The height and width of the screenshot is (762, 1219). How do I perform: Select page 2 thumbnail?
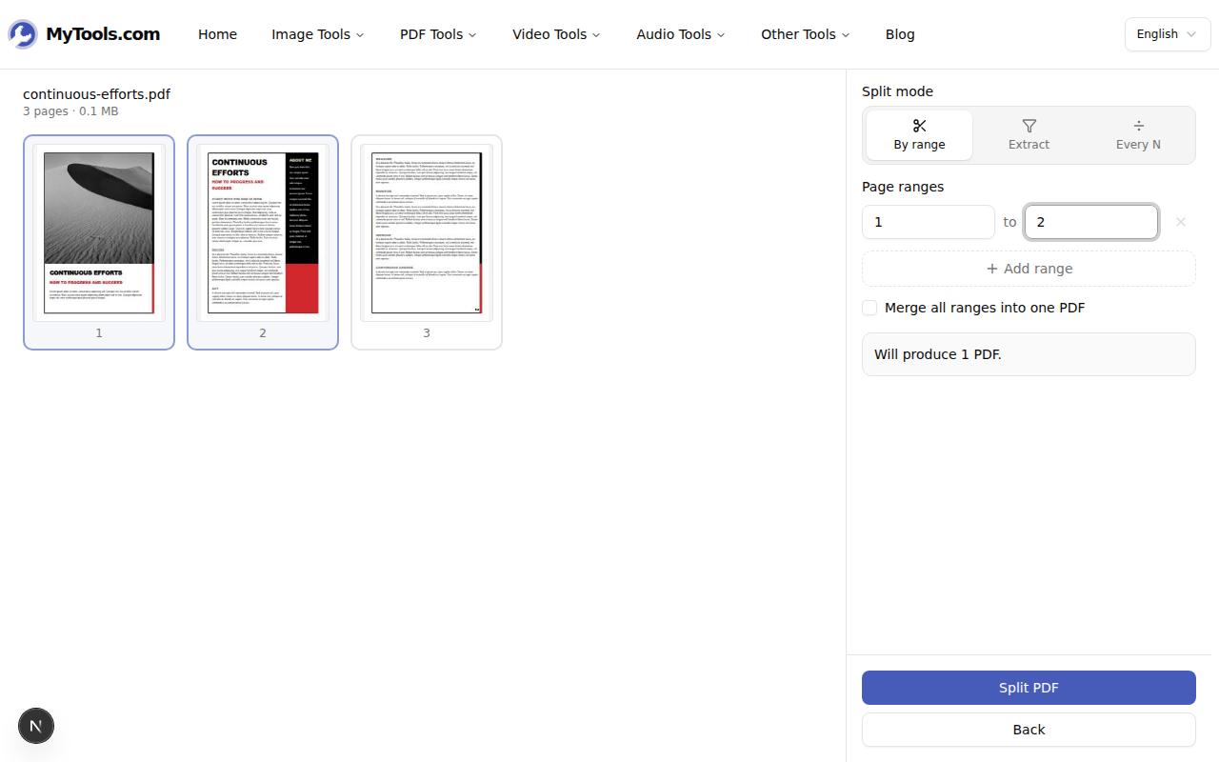pos(263,231)
